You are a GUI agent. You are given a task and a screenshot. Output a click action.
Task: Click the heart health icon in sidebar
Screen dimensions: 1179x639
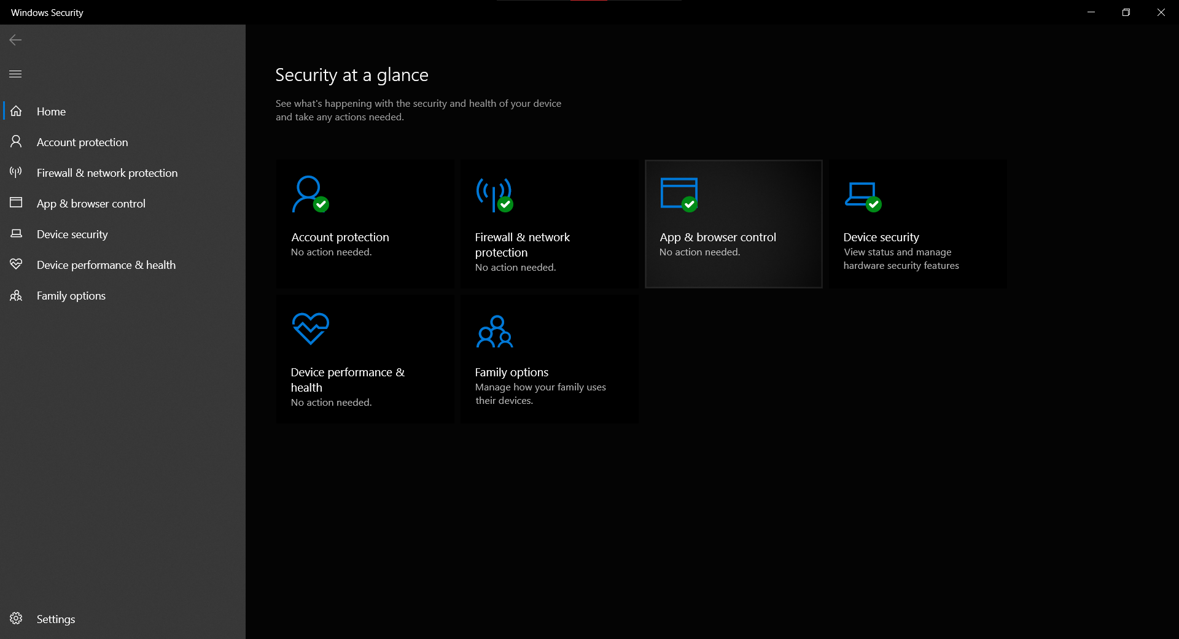point(16,264)
